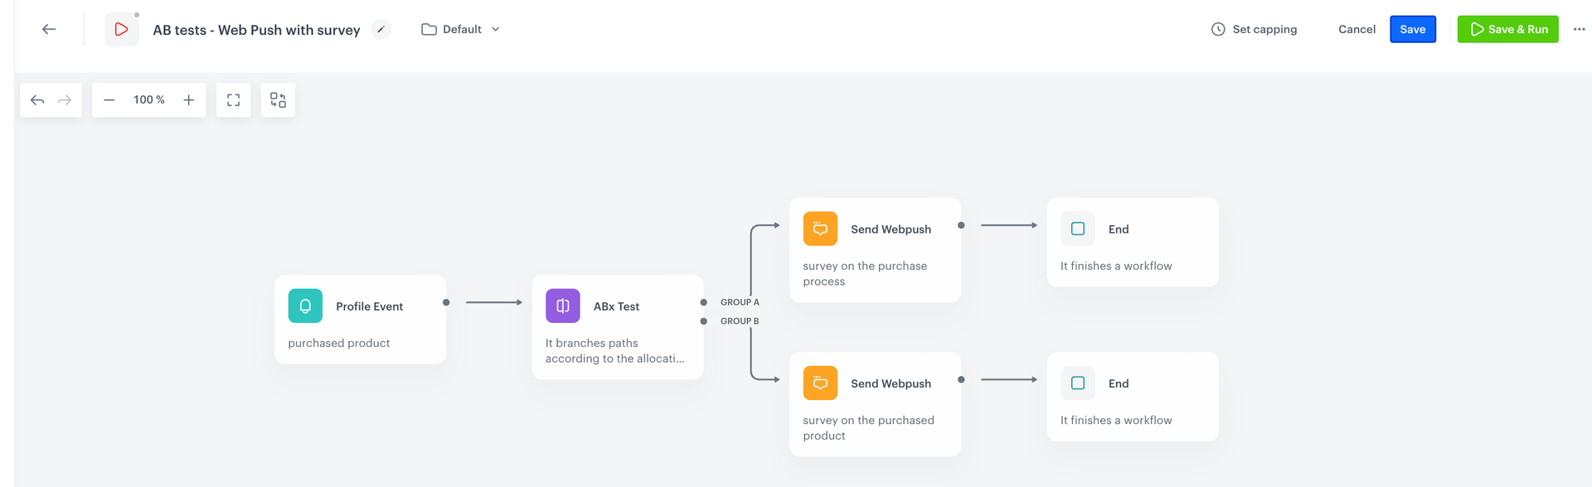Click the undo arrow in canvas toolbar
This screenshot has height=487, width=1592.
click(x=36, y=99)
